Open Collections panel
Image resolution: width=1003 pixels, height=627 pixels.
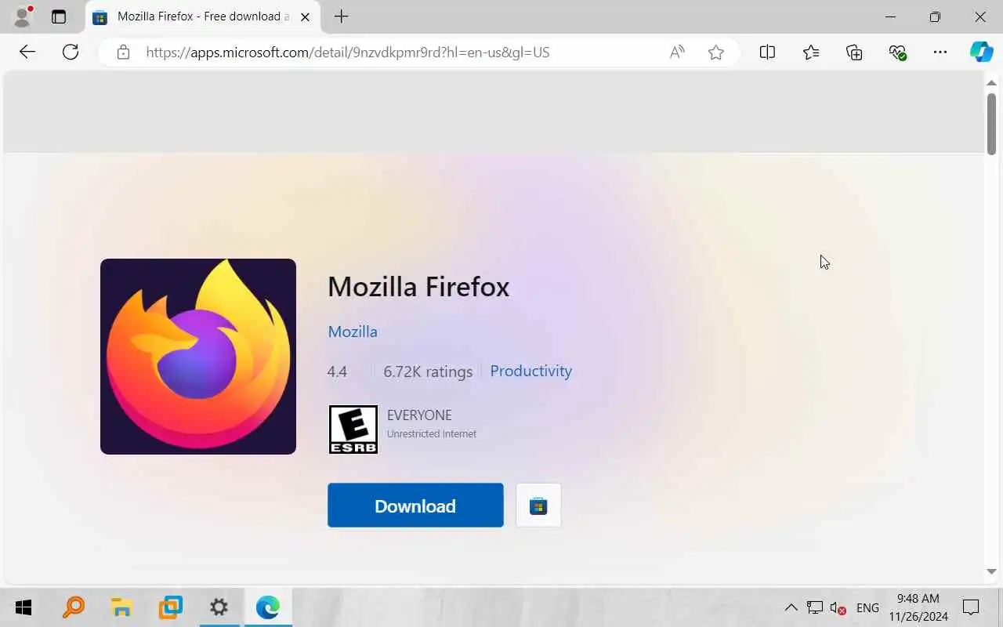(854, 52)
